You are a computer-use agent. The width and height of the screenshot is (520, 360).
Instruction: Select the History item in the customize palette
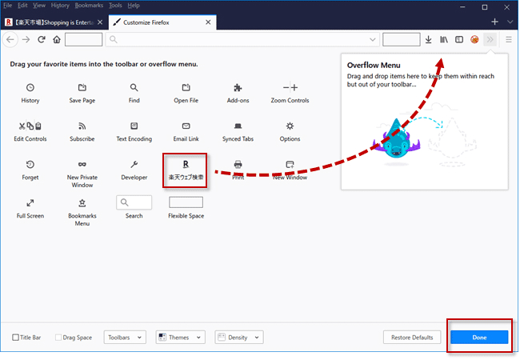[x=30, y=93]
